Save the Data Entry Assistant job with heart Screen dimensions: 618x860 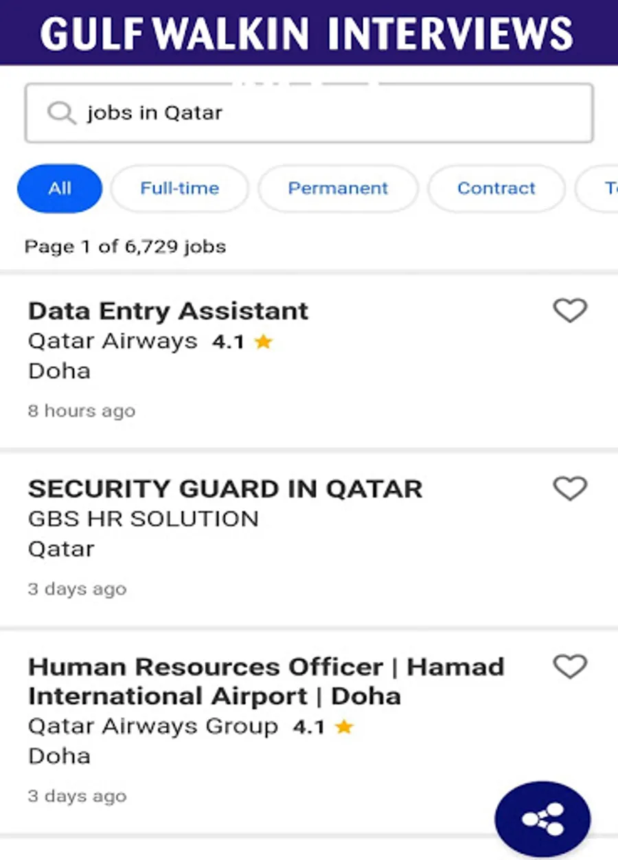tap(570, 310)
